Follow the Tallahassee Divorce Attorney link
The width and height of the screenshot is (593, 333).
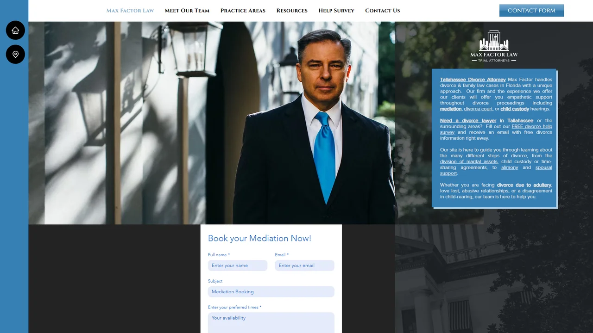473,80
